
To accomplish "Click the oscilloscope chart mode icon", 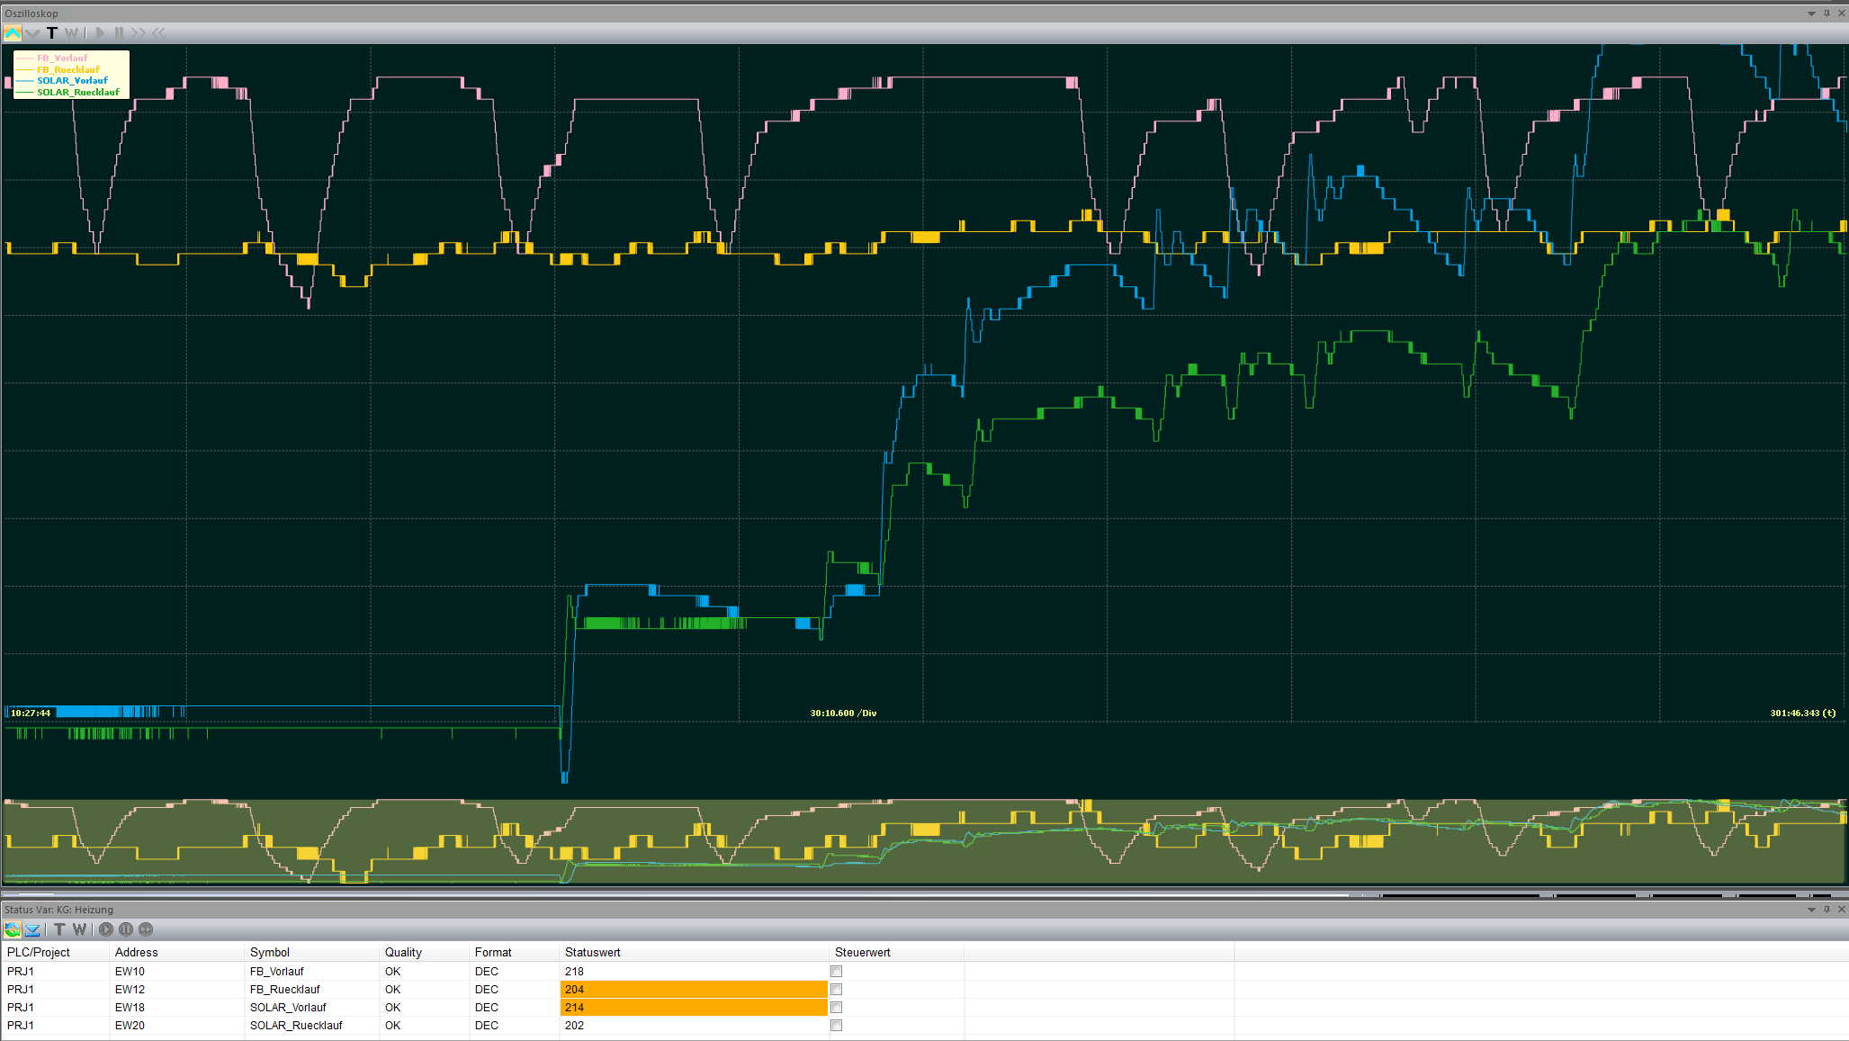I will click(x=13, y=33).
